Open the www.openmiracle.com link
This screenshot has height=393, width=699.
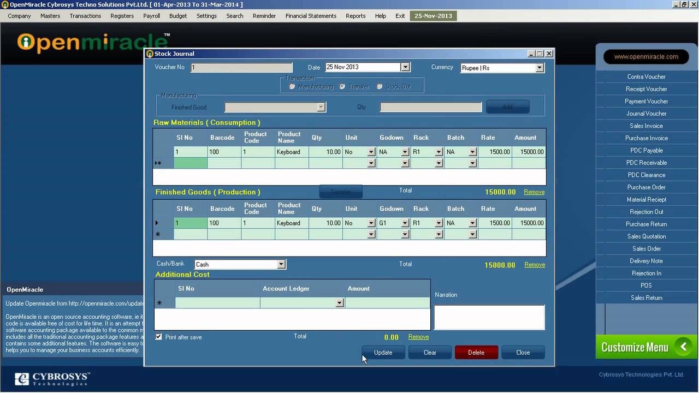pyautogui.click(x=646, y=57)
